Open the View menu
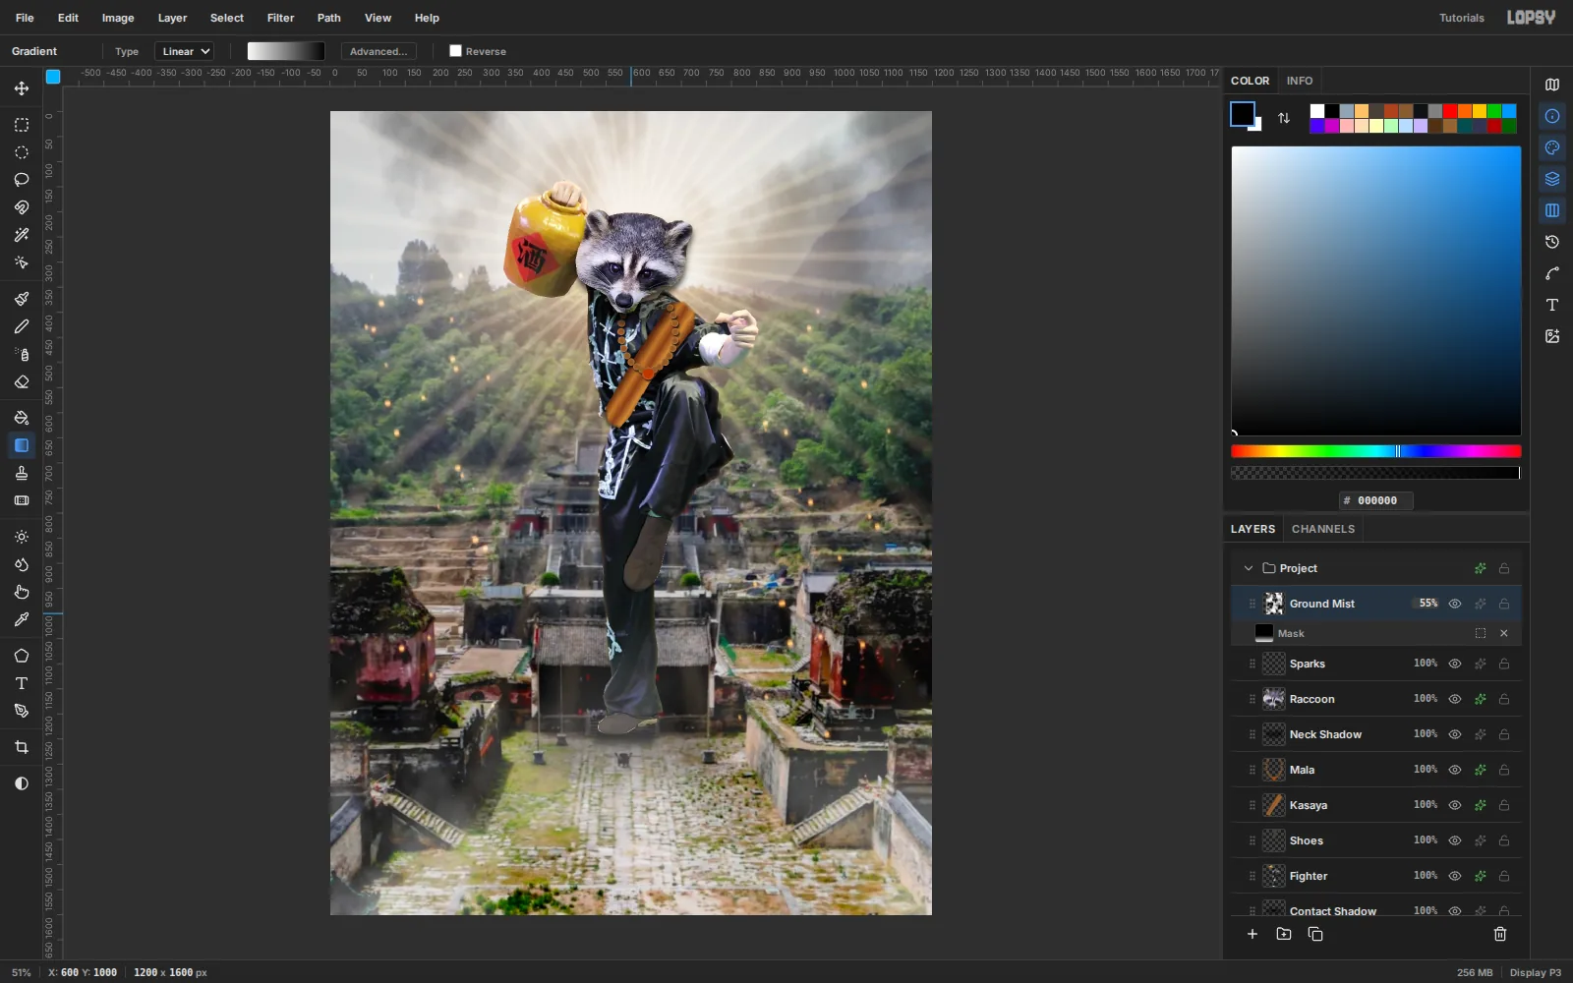 click(x=378, y=18)
